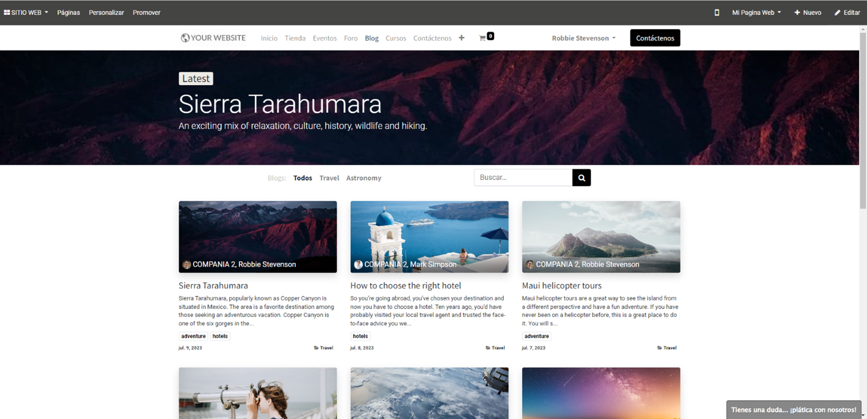Click Travel folder icon under Sierra Tarahumara

pos(316,348)
